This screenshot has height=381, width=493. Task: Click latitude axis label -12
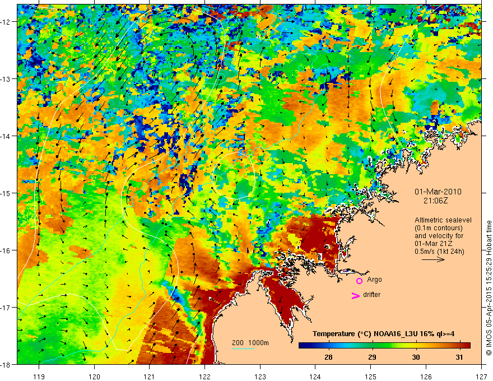click(x=6, y=22)
